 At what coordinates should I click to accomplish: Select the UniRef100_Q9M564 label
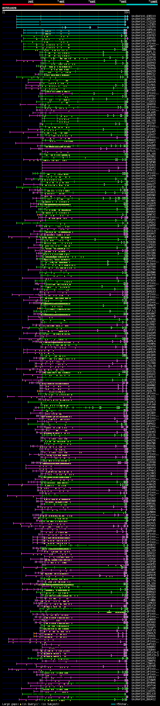click(143, 578)
